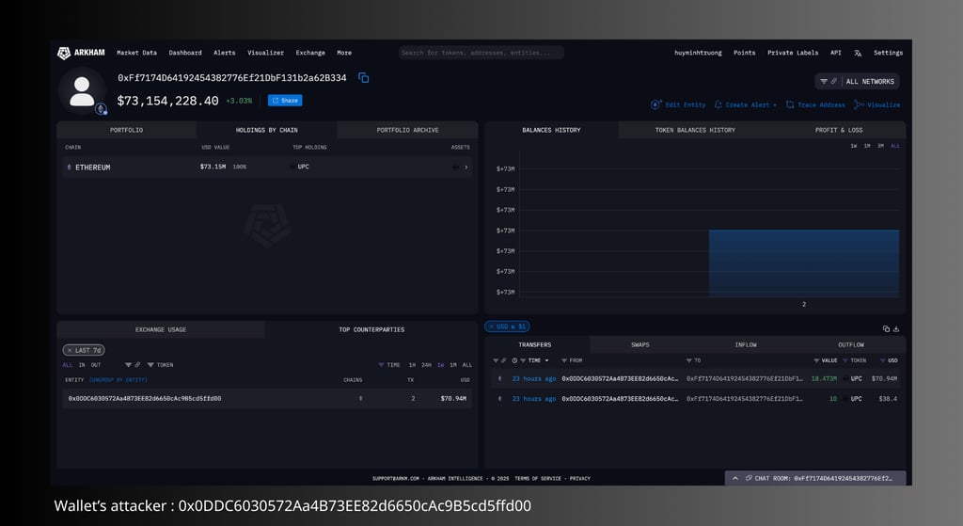Open Token Balances History tab

695,130
